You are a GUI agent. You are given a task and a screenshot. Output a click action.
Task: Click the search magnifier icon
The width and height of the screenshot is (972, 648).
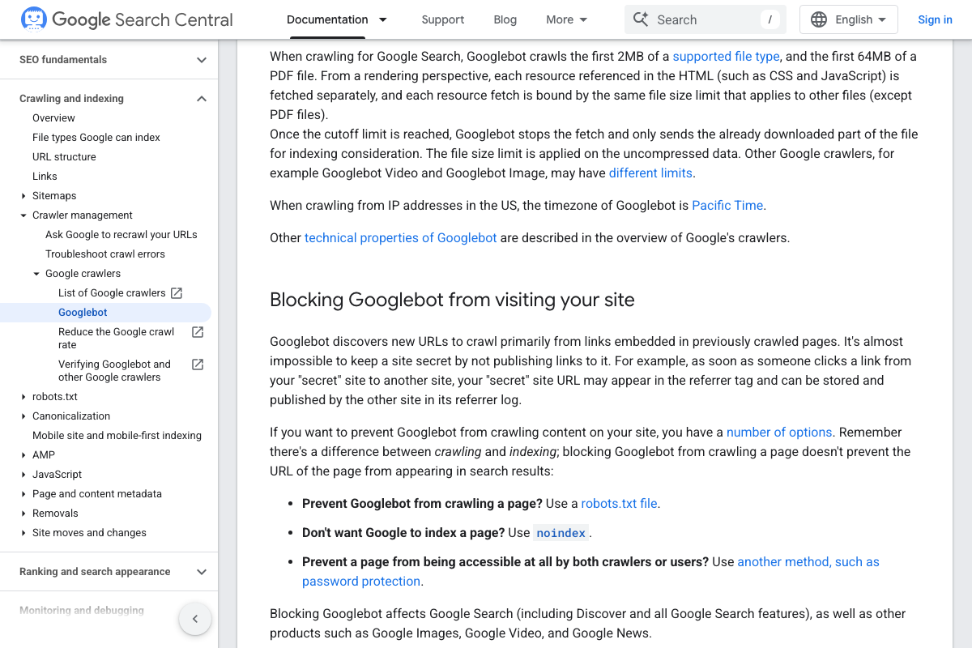(641, 19)
